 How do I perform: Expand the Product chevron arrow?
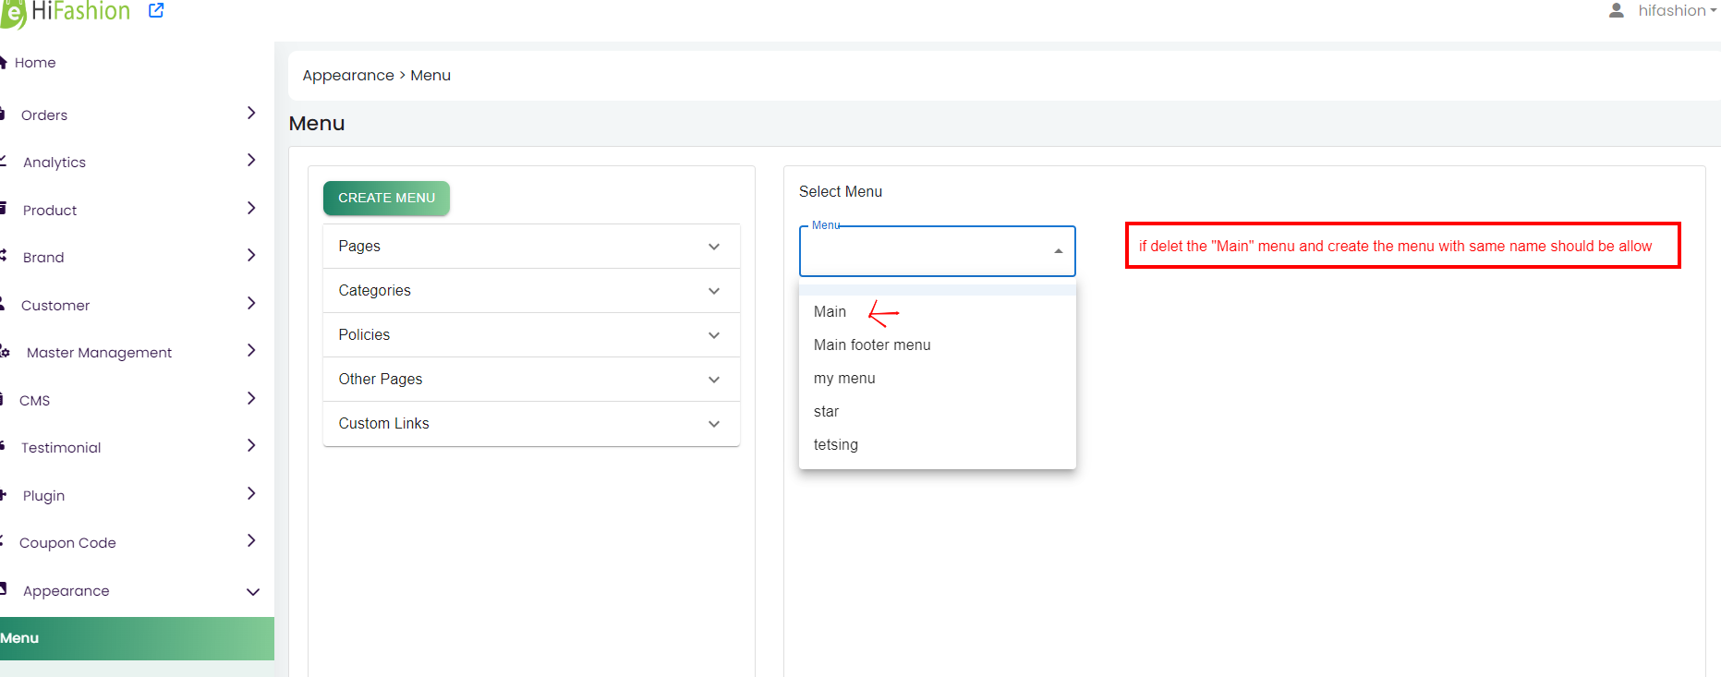pyautogui.click(x=251, y=209)
